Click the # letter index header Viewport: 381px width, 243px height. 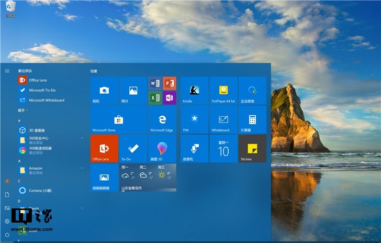click(x=19, y=120)
